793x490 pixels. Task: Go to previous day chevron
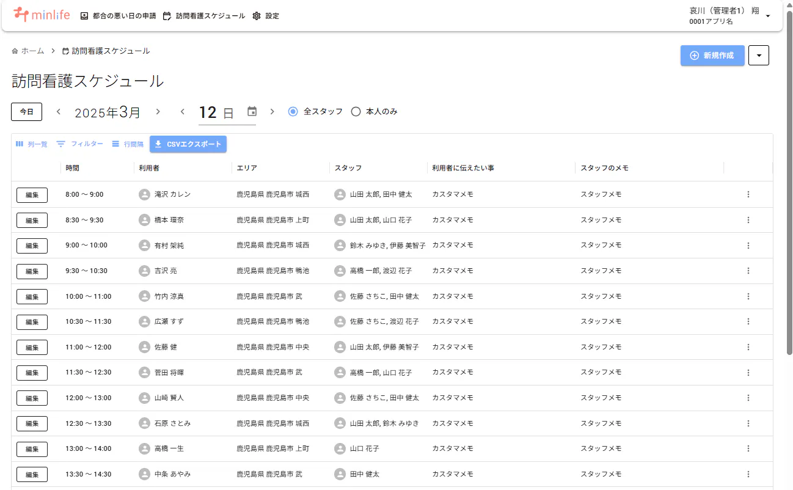click(182, 111)
